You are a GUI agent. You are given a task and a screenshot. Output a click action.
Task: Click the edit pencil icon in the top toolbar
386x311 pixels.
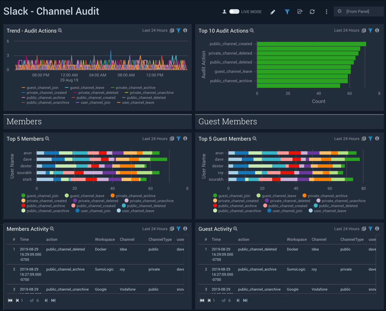pos(272,12)
